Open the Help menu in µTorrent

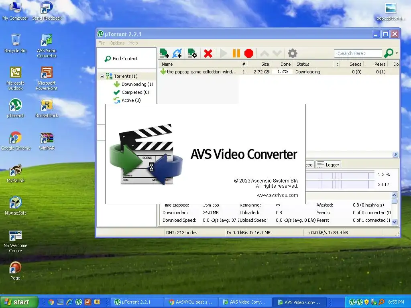point(133,43)
